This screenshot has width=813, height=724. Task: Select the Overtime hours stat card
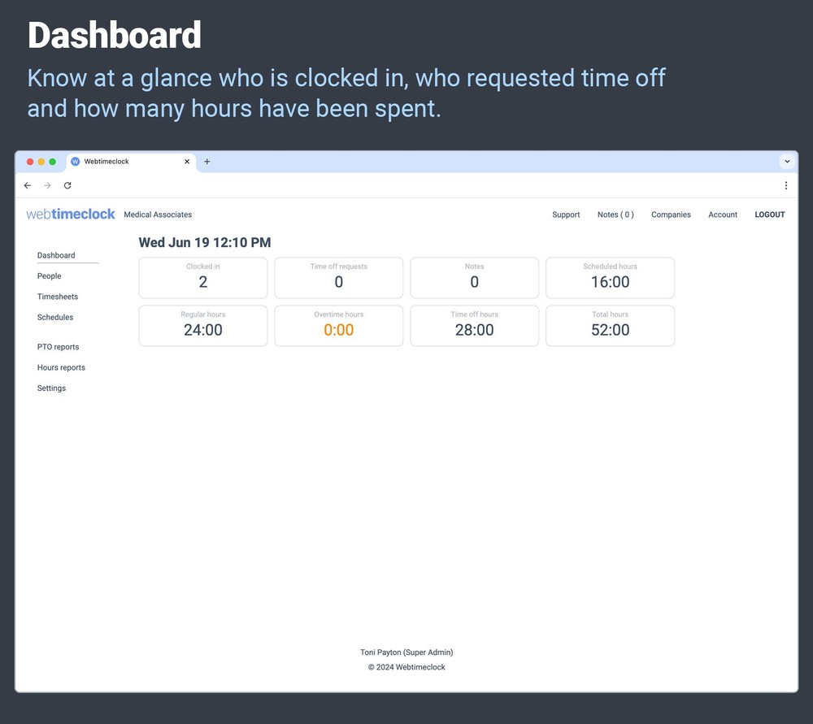[x=338, y=325]
